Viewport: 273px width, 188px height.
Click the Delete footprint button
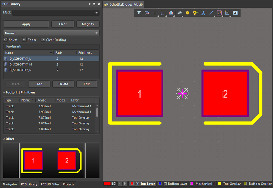[63, 84]
